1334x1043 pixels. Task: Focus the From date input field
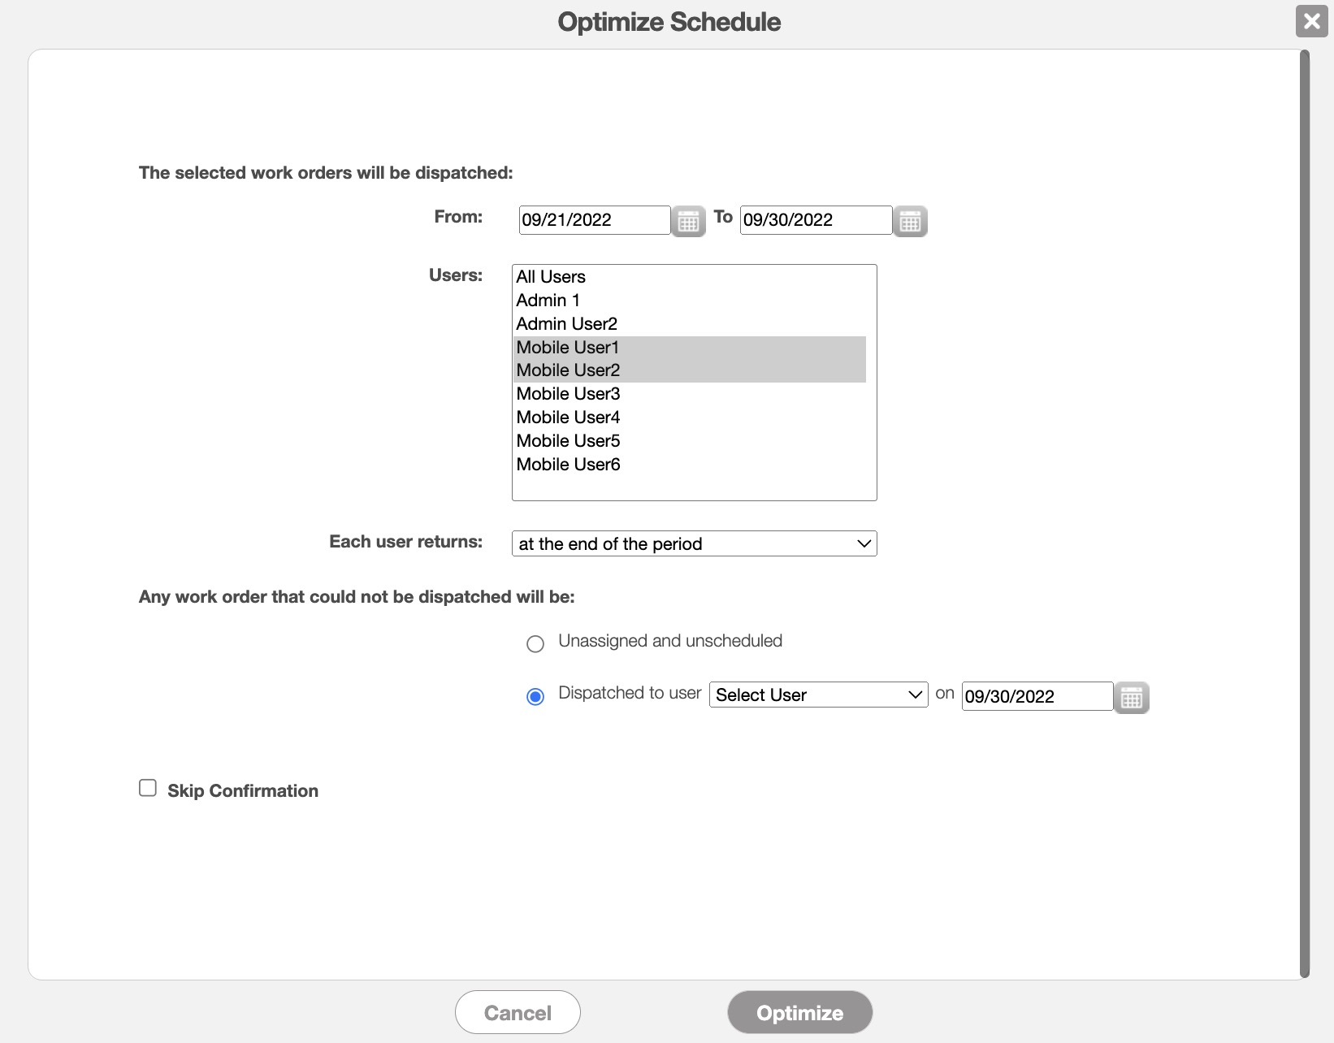[x=594, y=220]
